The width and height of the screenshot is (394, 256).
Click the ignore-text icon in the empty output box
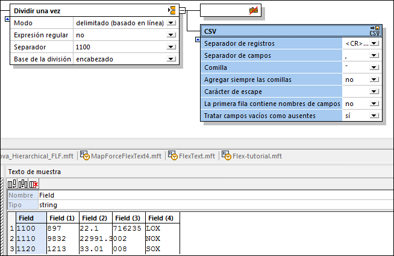[253, 11]
